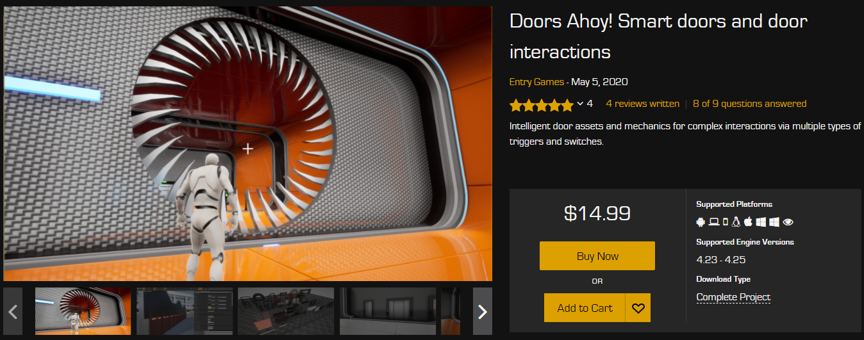Open the Entry Games seller link

[x=536, y=82]
